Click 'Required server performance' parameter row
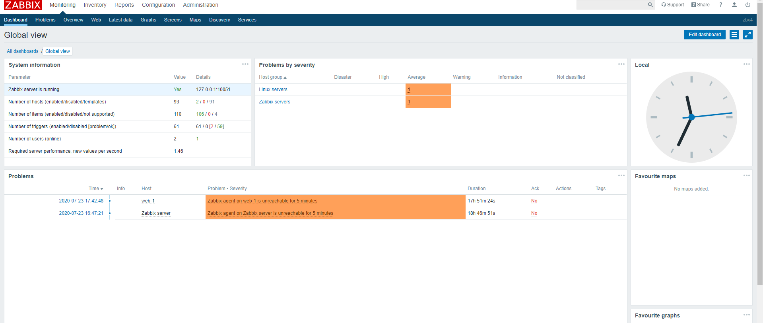The width and height of the screenshot is (763, 323). pyautogui.click(x=128, y=151)
